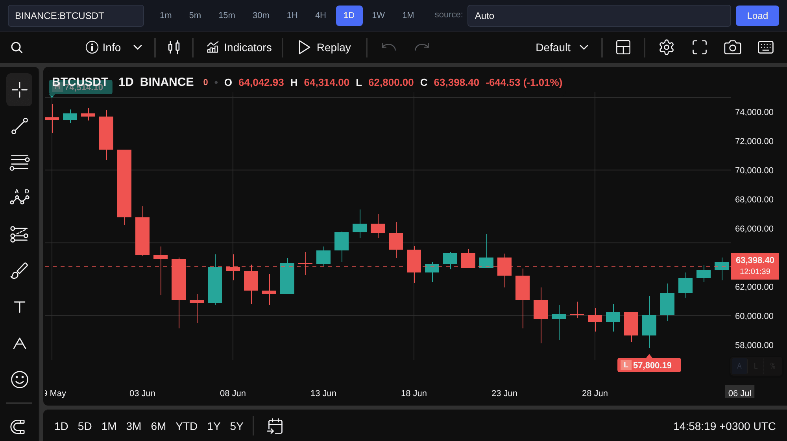
Task: Switch to the 1H timeframe
Action: pyautogui.click(x=292, y=15)
